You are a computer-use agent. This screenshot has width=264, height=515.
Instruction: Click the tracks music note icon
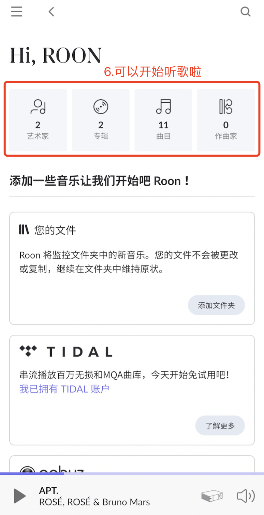pyautogui.click(x=163, y=106)
